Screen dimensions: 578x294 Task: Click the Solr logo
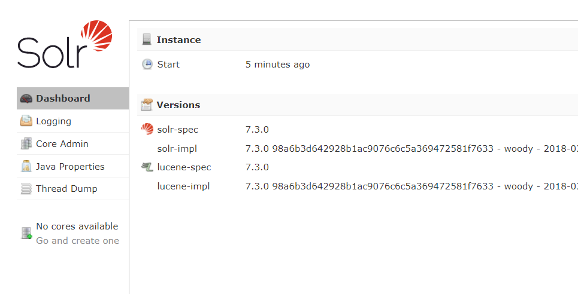[65, 45]
